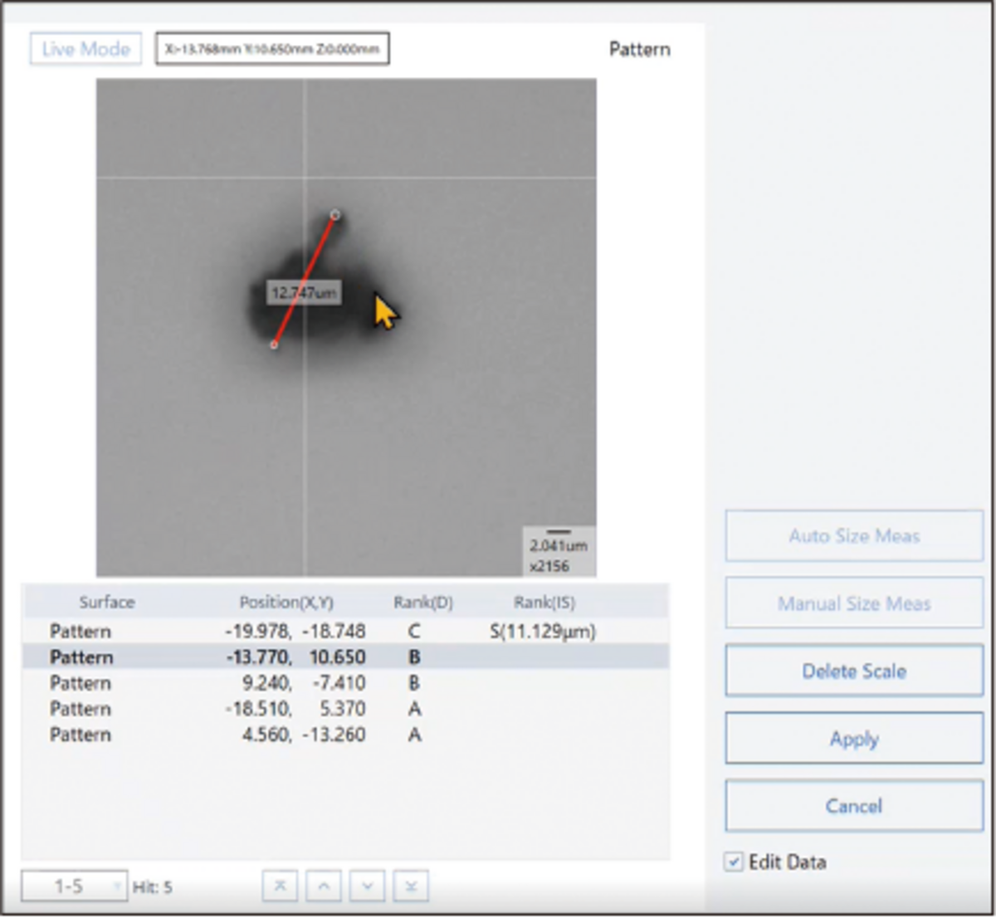Click the previous defect up arrow
996x918 pixels.
(x=324, y=886)
